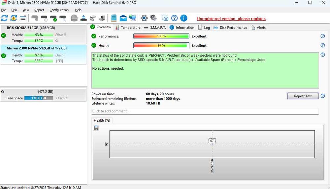Open the Report menu
330x189 pixels.
[x=39, y=10]
